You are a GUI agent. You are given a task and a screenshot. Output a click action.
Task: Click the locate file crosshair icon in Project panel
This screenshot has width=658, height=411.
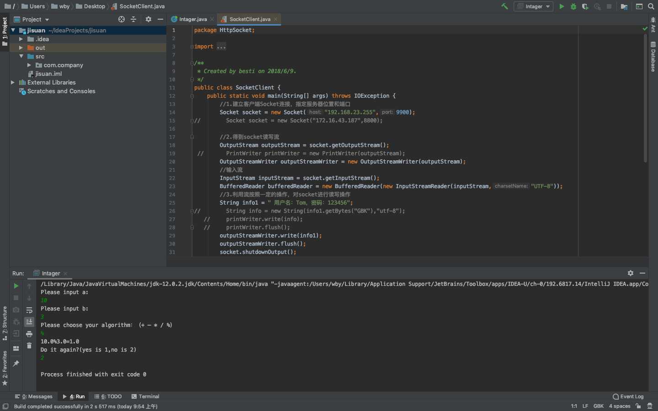[122, 19]
